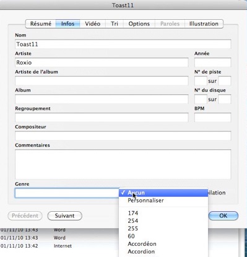Click the Regroupement input field
This screenshot has width=247, height=257.
click(x=102, y=118)
